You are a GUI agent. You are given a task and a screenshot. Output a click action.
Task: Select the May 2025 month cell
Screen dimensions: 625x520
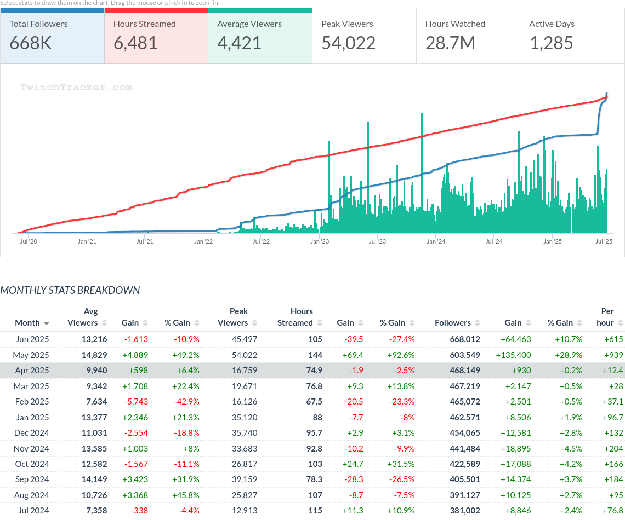tap(31, 355)
